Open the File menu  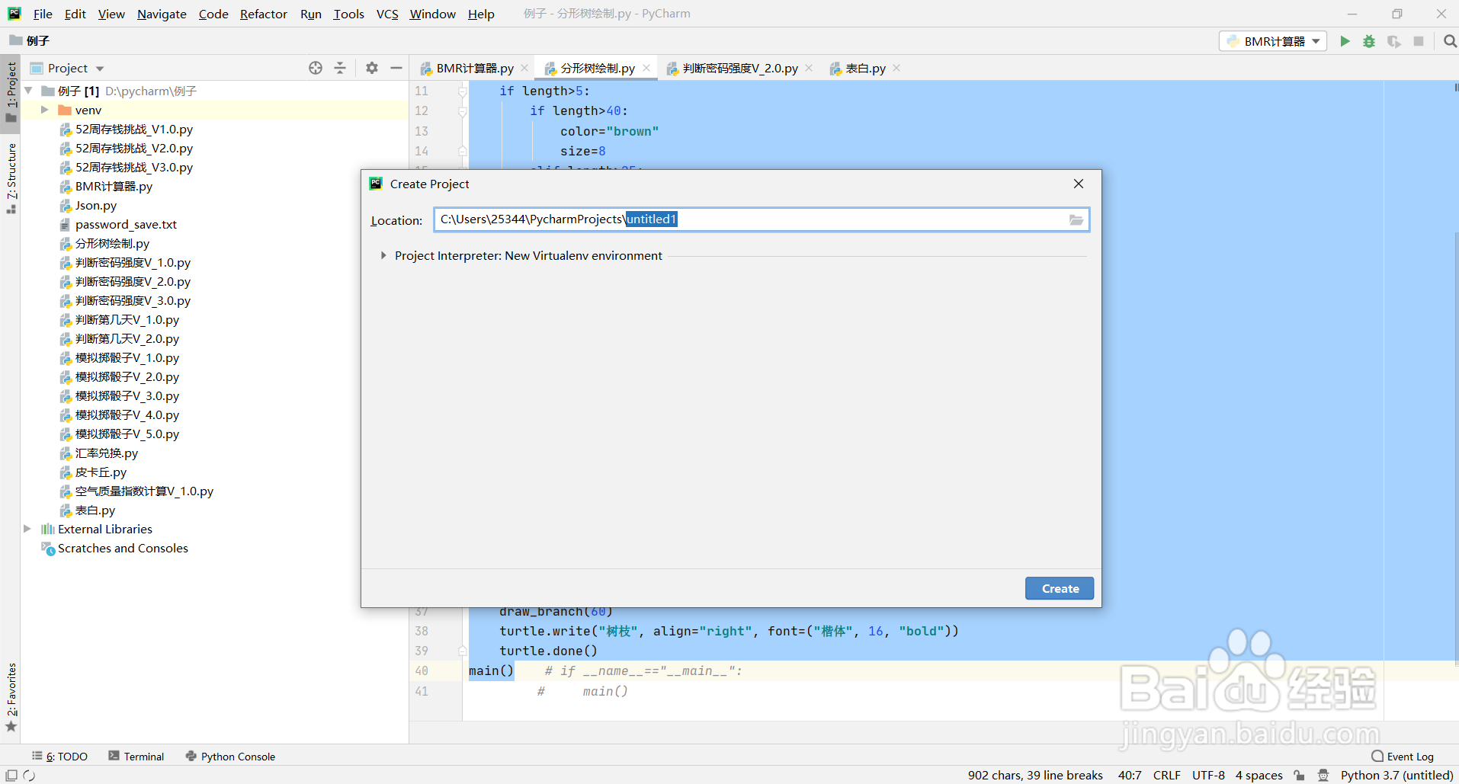tap(43, 14)
